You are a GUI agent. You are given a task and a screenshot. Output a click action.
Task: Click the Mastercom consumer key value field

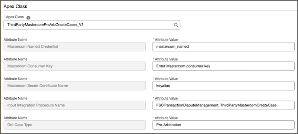[223, 66]
